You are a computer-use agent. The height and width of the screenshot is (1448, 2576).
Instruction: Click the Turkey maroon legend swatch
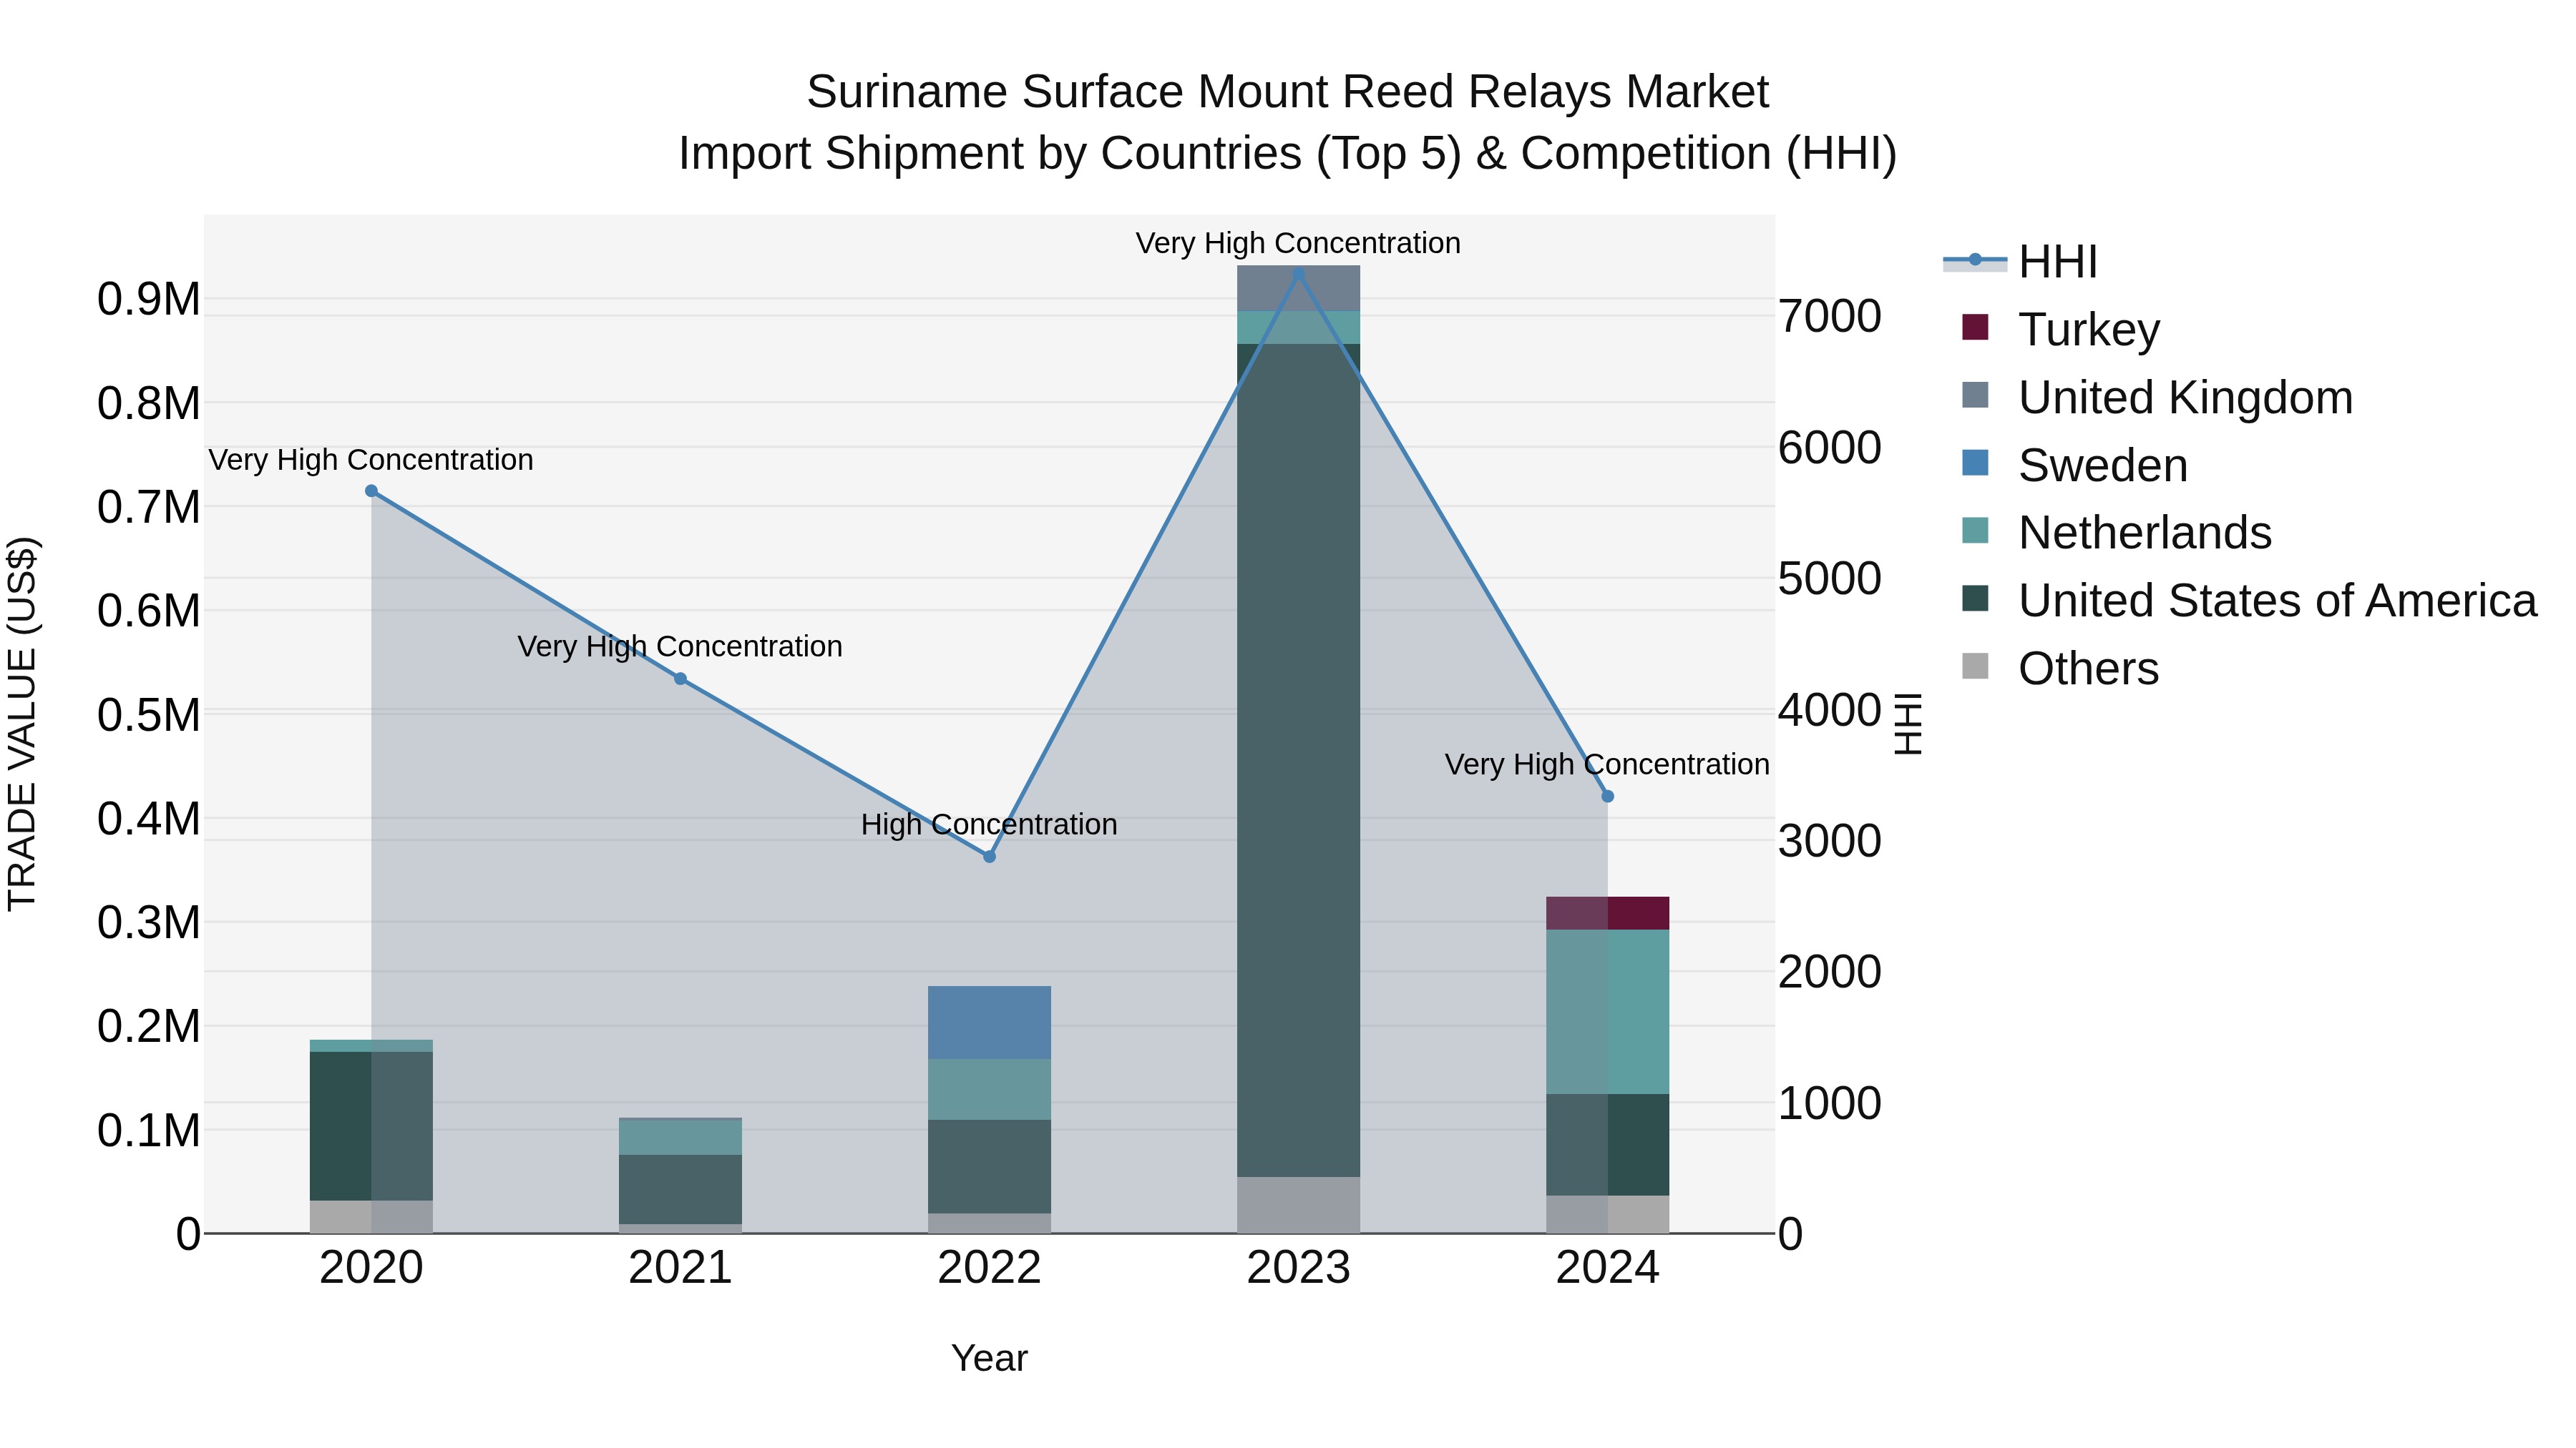1975,327
